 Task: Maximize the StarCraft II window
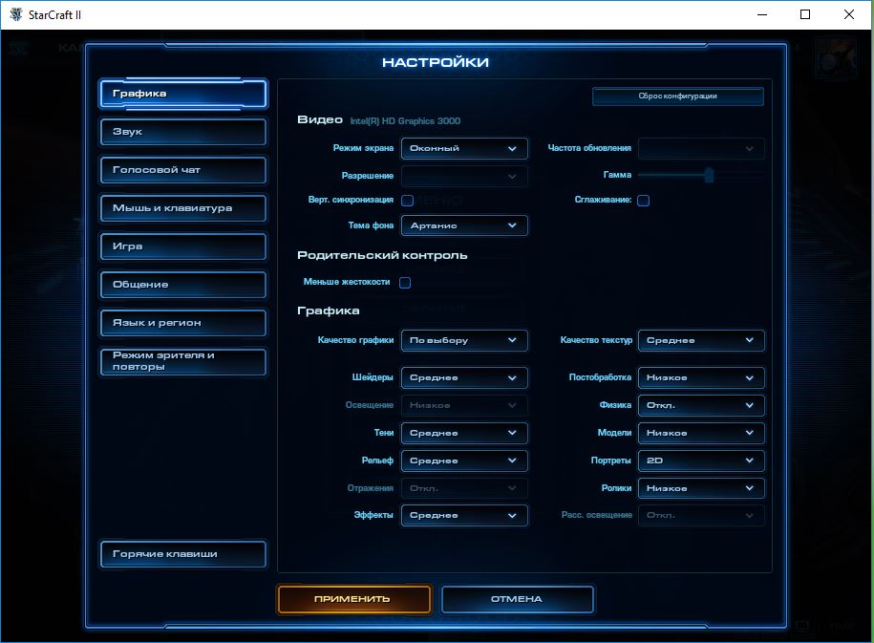tap(805, 14)
